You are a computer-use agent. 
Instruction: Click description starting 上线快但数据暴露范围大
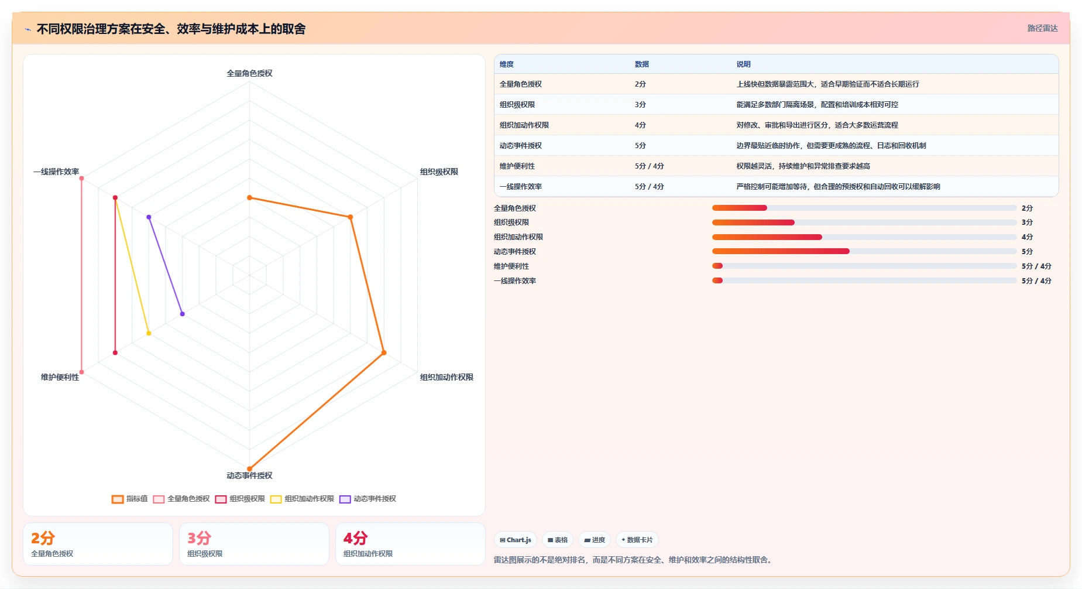pyautogui.click(x=827, y=84)
